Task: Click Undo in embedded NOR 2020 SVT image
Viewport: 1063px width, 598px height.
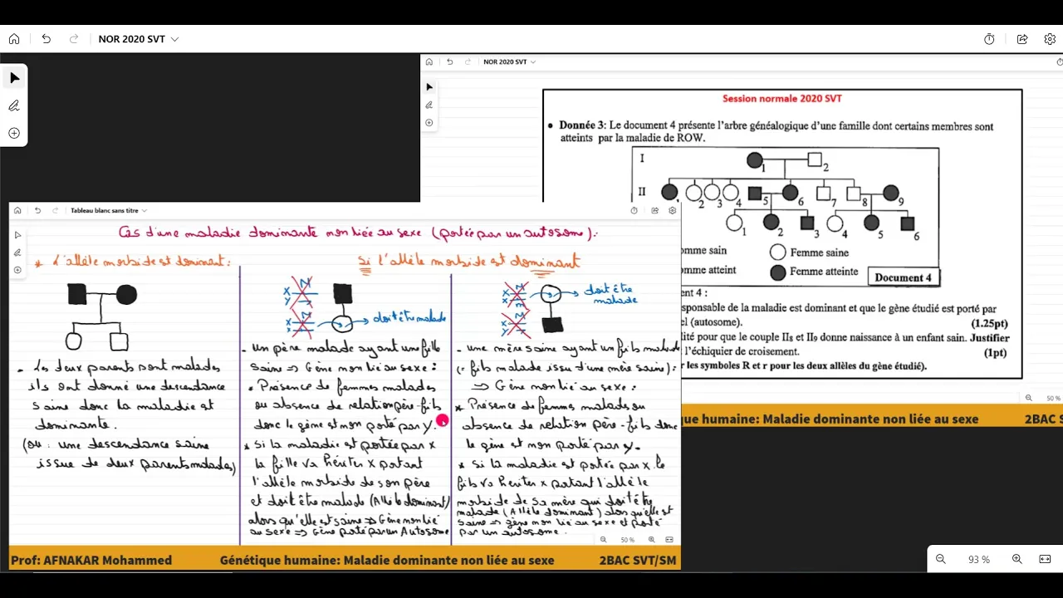Action: click(449, 61)
